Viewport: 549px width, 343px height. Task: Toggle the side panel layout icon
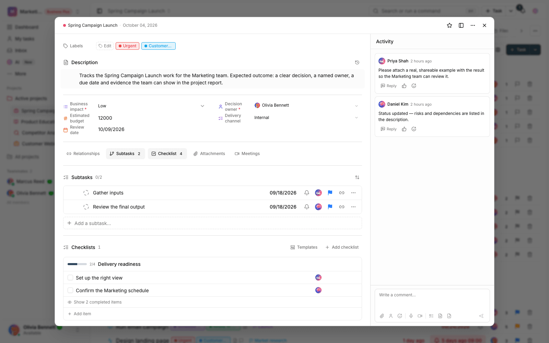pyautogui.click(x=461, y=25)
